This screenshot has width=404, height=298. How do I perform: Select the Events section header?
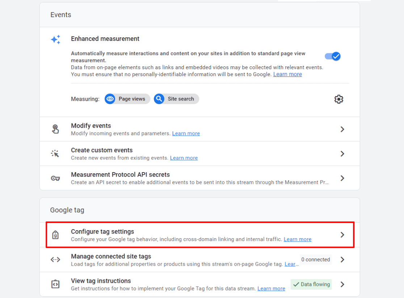(x=60, y=15)
